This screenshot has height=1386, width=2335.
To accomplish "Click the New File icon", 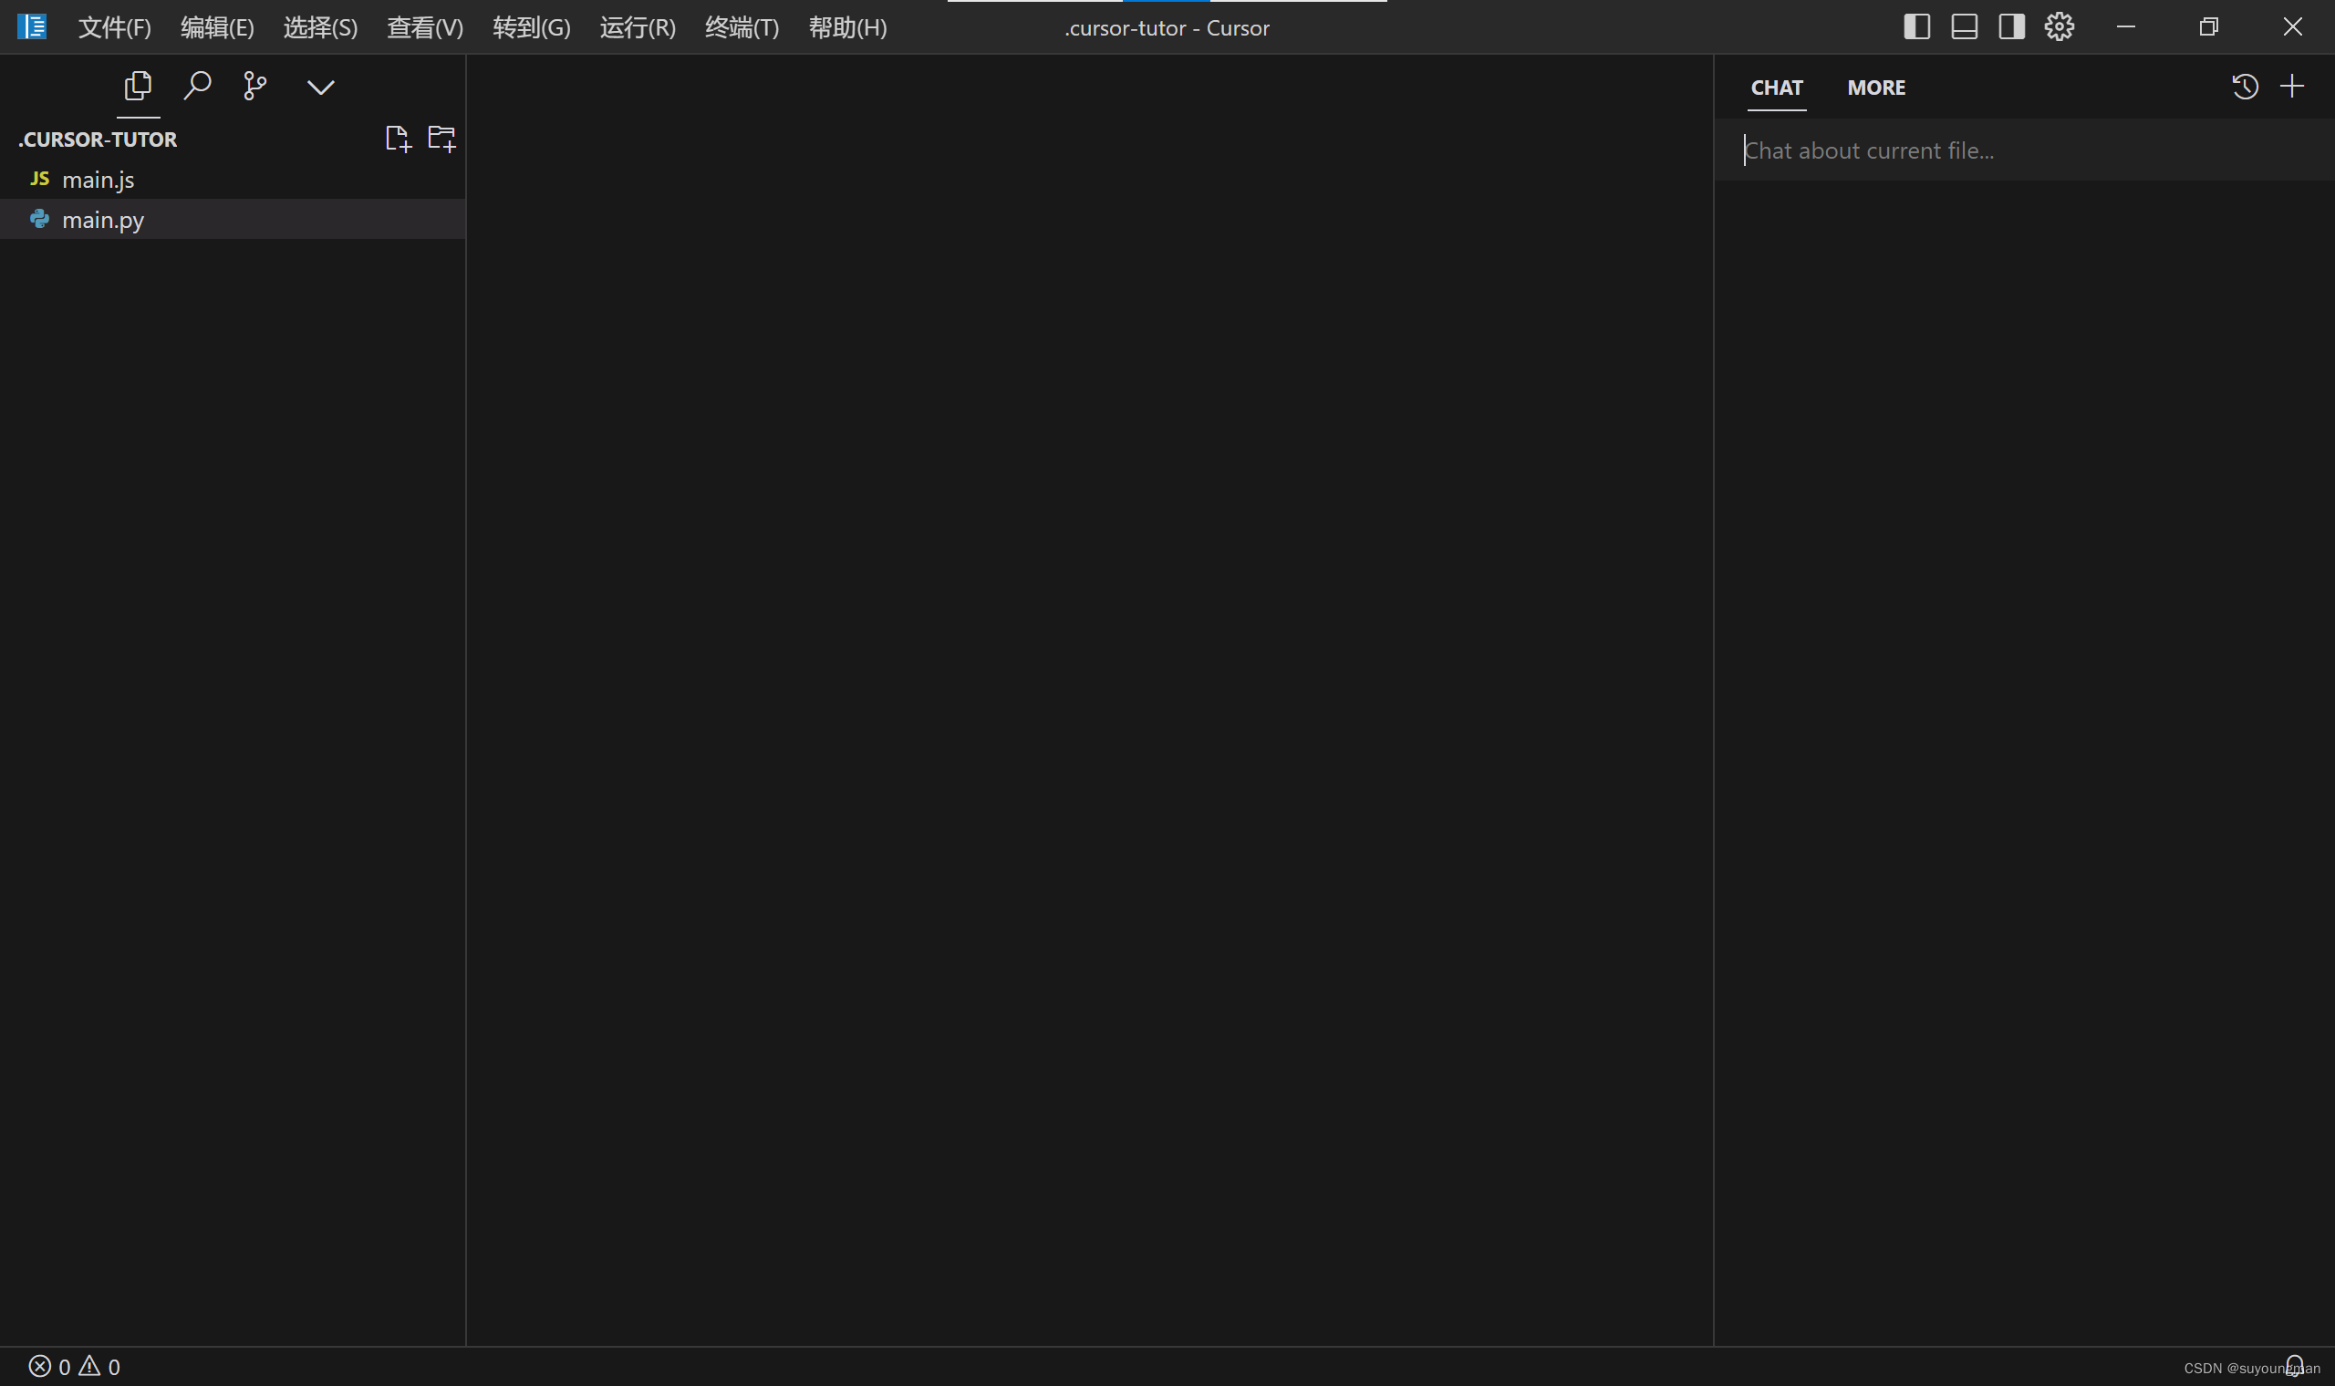I will (x=398, y=140).
